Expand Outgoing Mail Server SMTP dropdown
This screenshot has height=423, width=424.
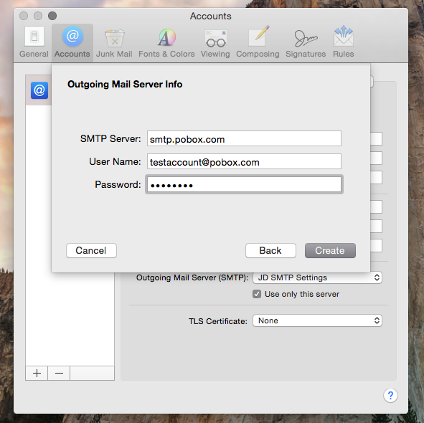(x=317, y=277)
